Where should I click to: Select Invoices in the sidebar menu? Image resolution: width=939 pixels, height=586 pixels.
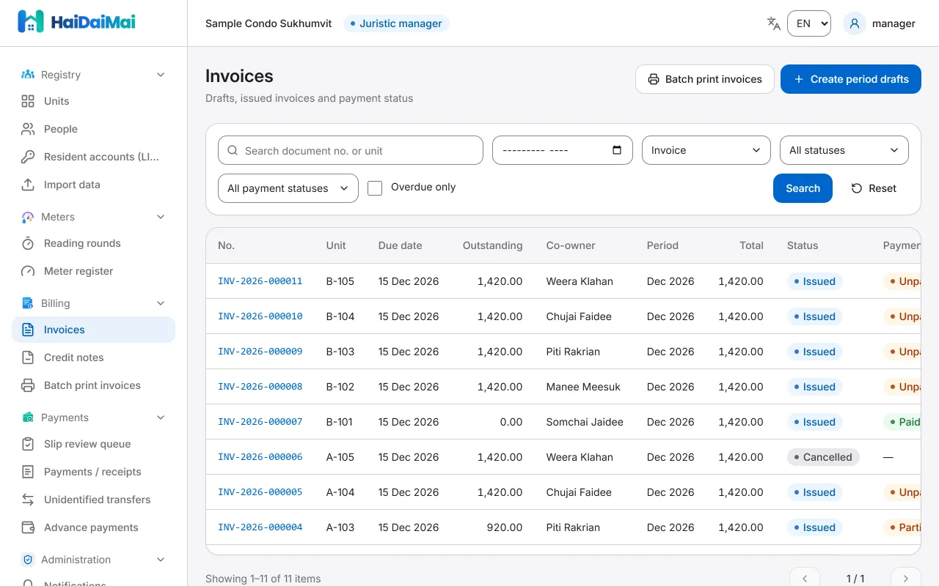94,330
